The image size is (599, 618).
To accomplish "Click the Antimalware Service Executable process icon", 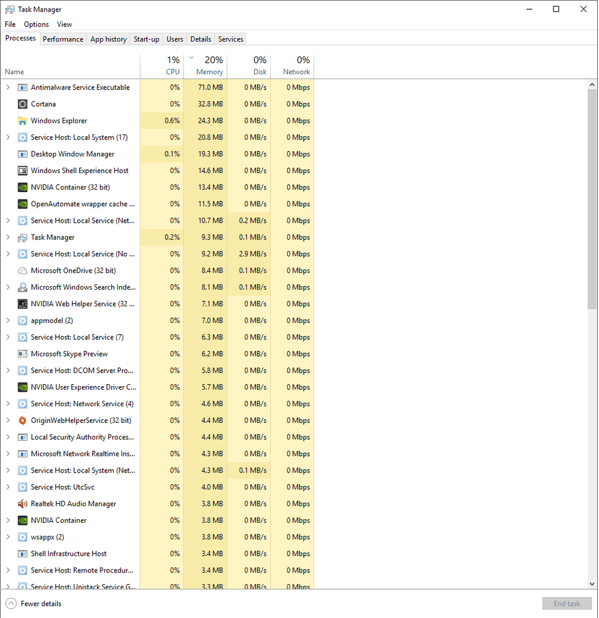I will pos(23,88).
